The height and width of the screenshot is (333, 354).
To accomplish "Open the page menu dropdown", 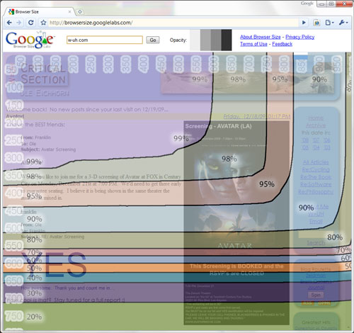I will (x=329, y=23).
